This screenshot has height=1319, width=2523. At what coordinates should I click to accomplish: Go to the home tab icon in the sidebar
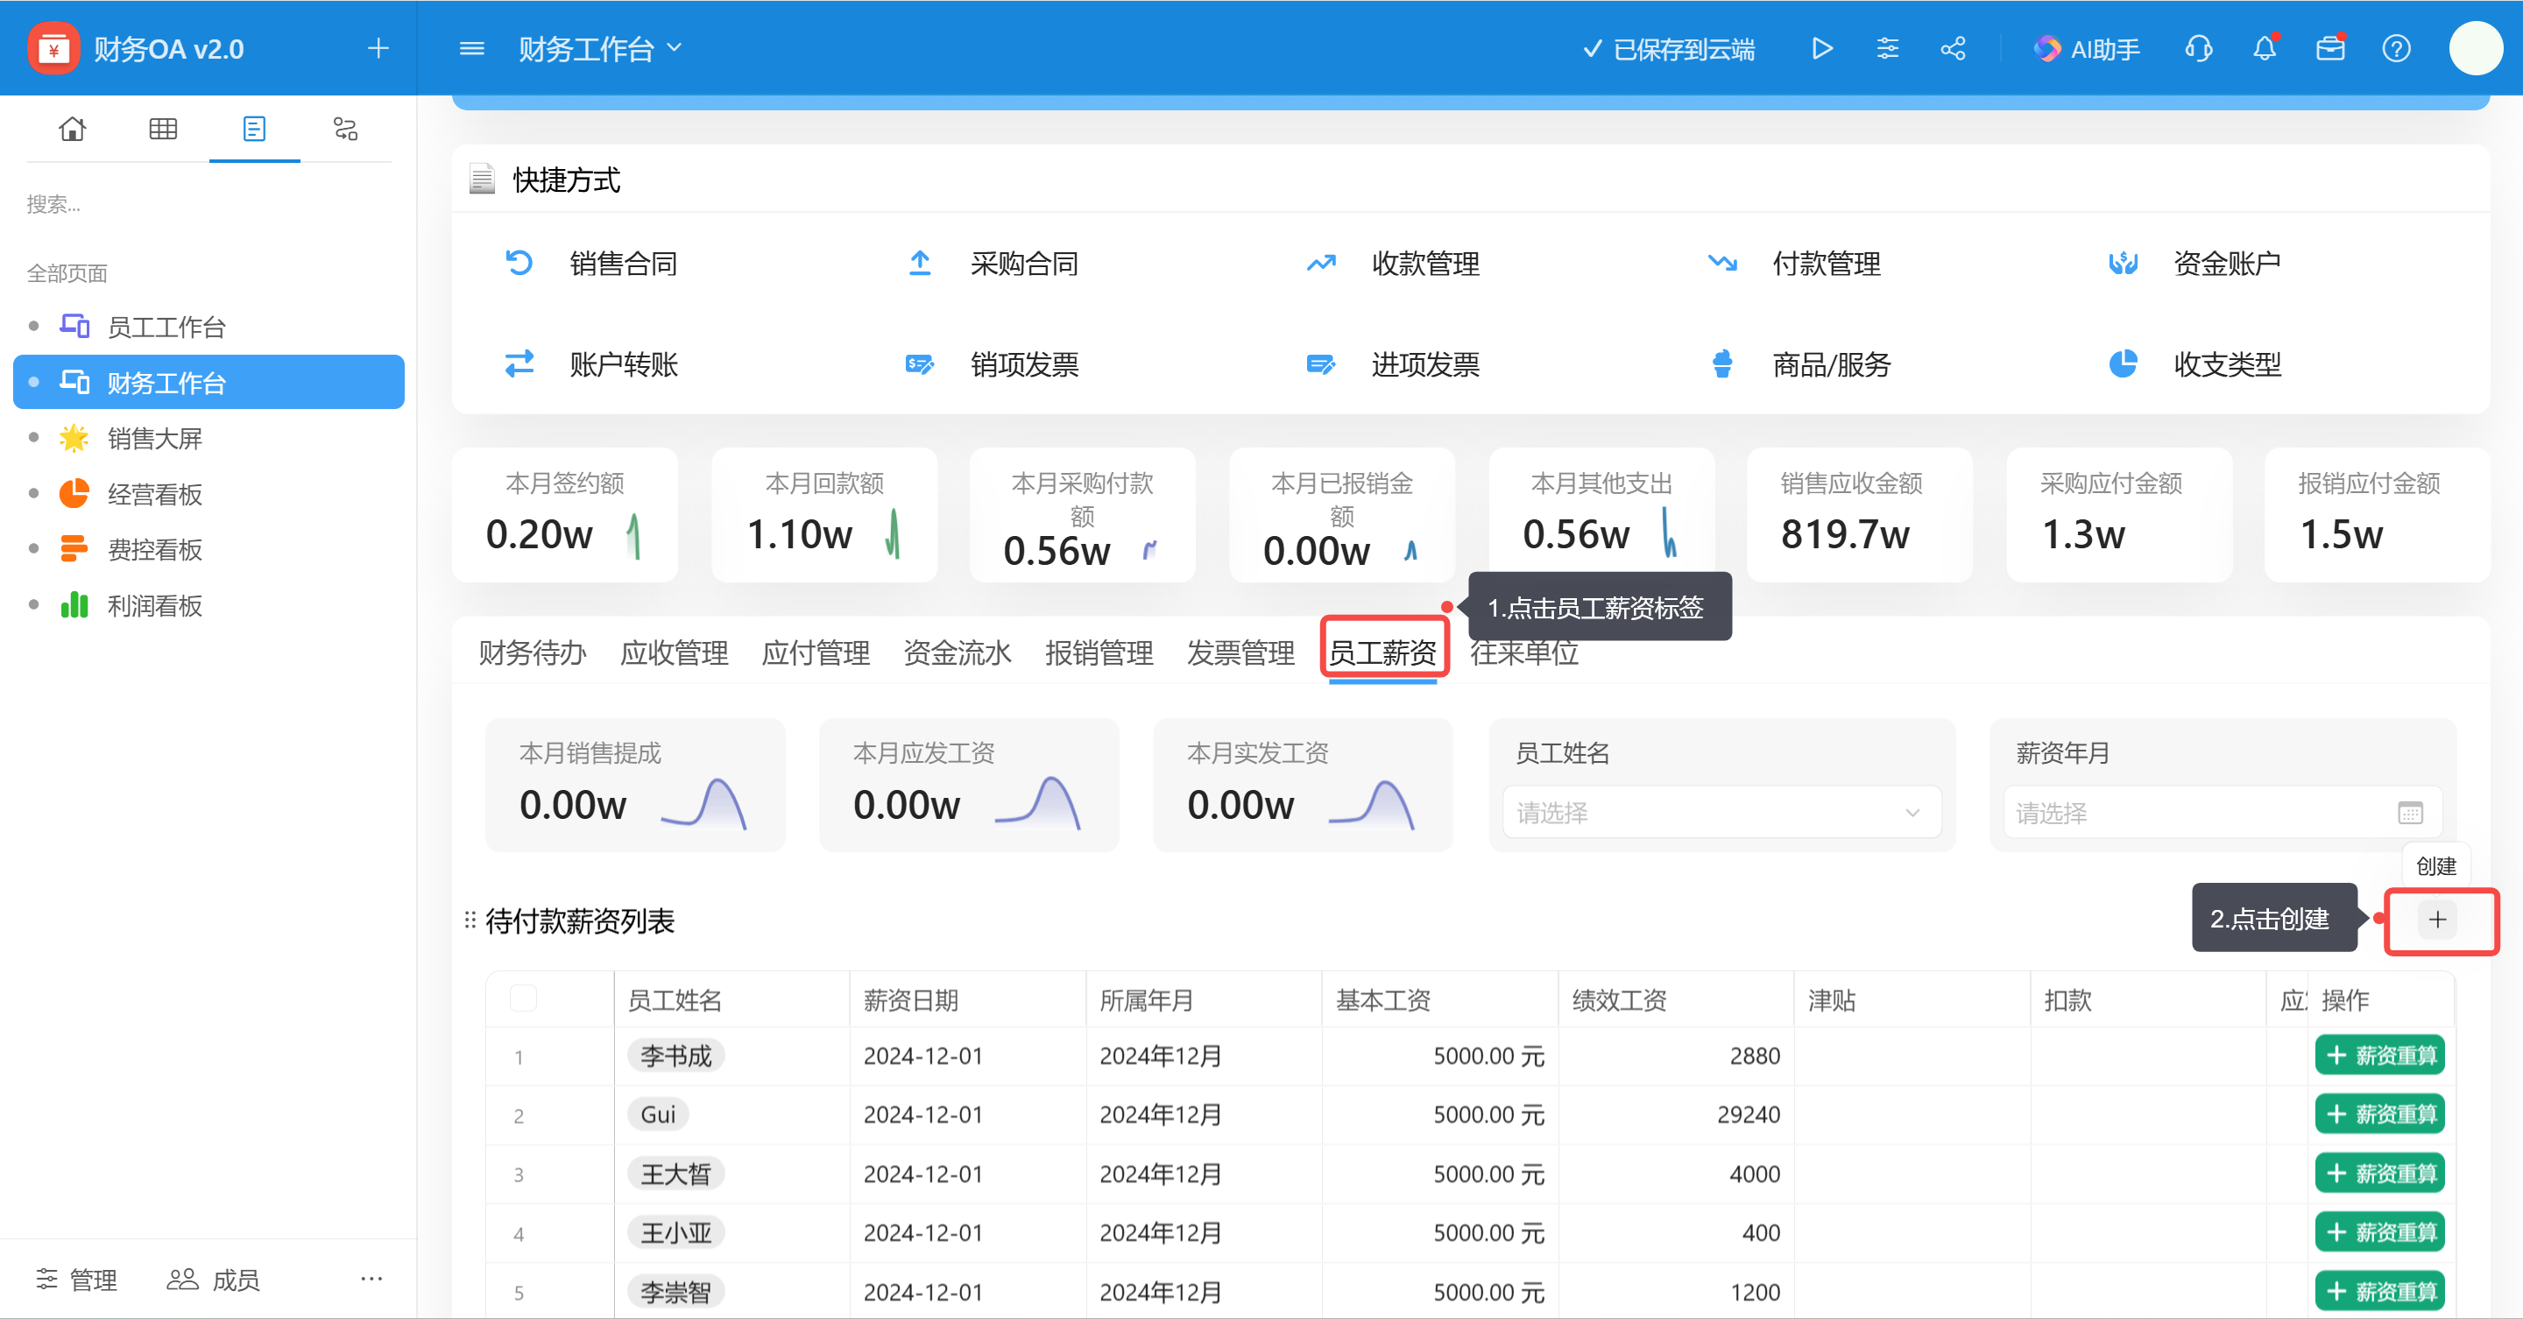pyautogui.click(x=72, y=128)
